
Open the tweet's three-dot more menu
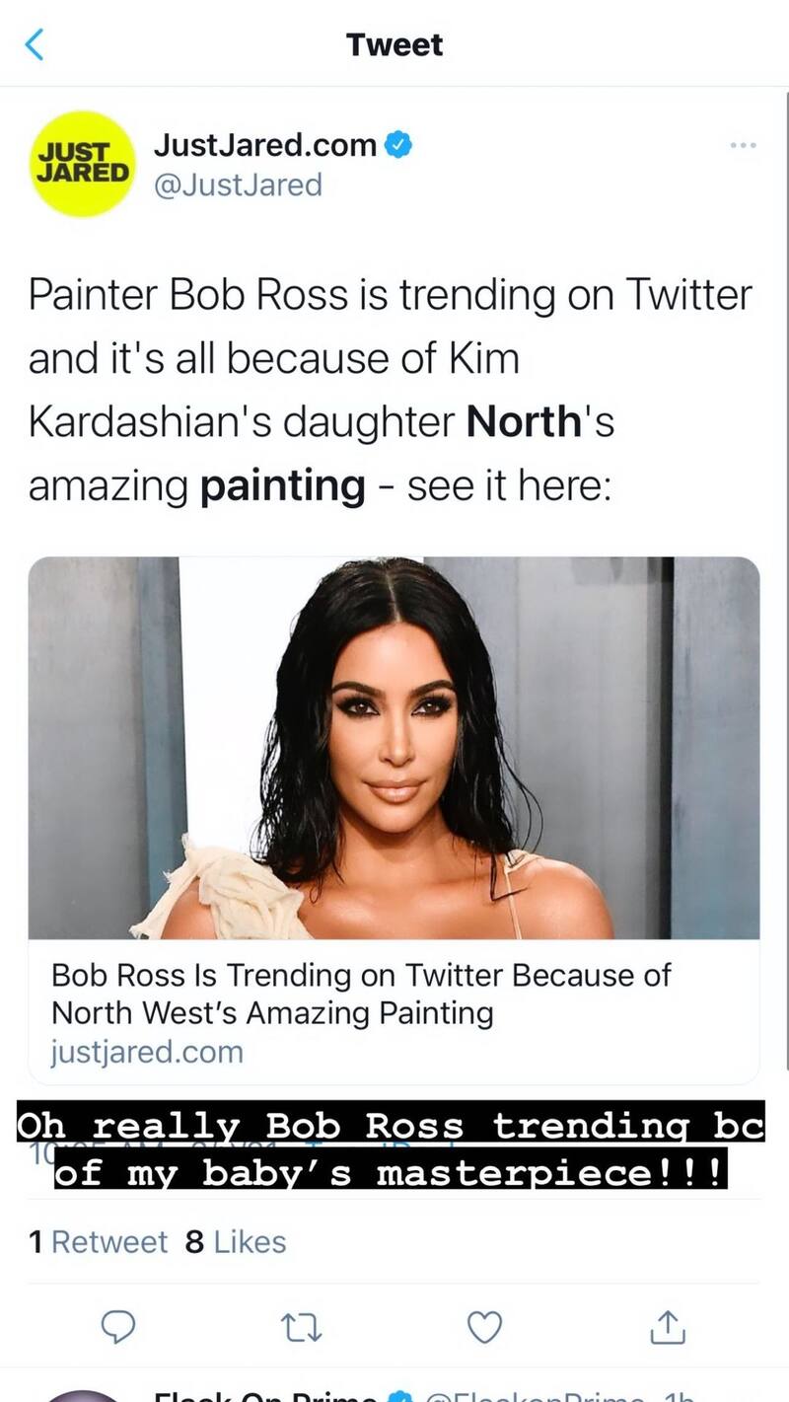[743, 146]
